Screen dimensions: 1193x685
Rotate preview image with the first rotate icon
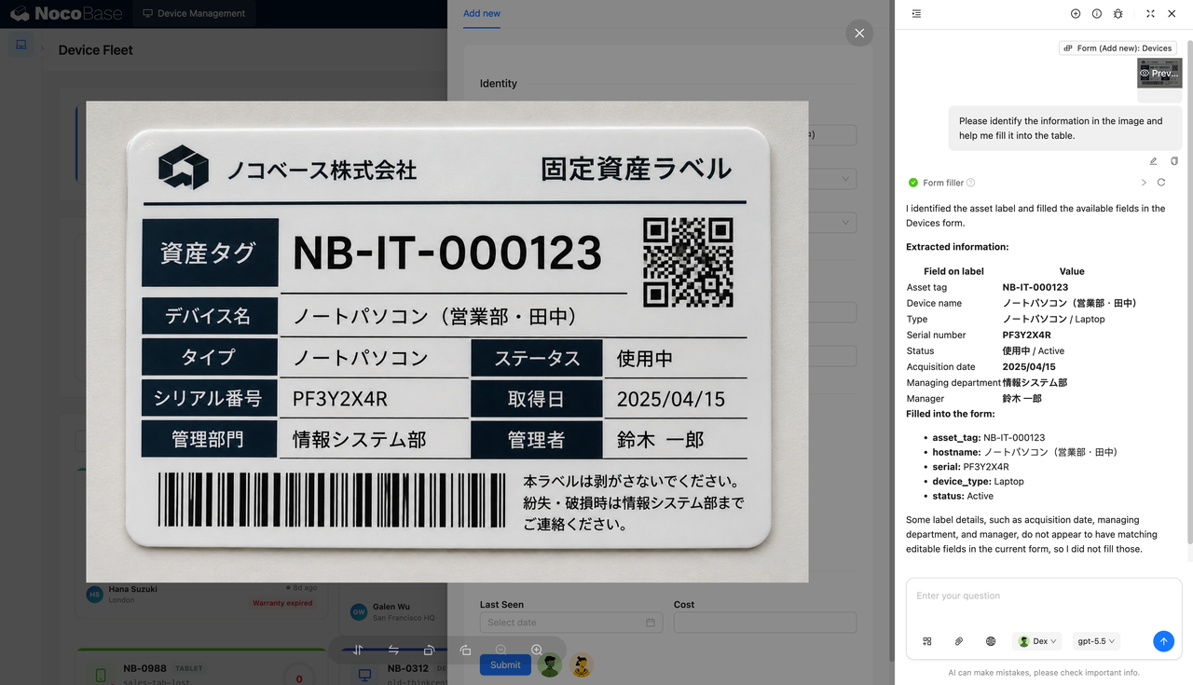pyautogui.click(x=429, y=651)
